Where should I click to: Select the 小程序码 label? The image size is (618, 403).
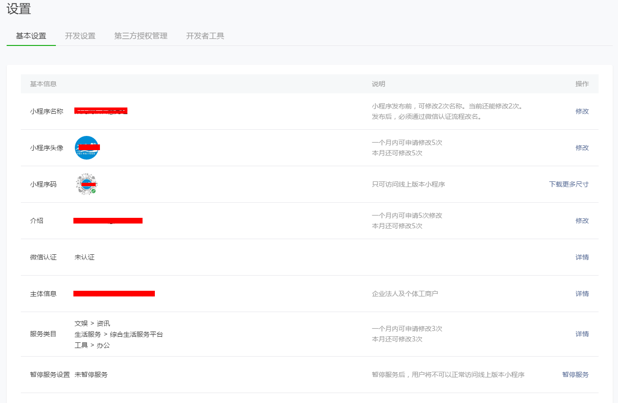pyautogui.click(x=43, y=184)
